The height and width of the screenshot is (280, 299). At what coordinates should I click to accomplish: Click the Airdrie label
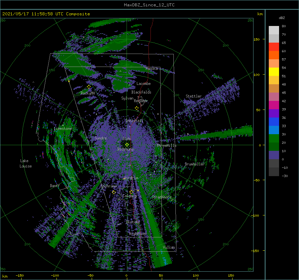pyautogui.click(x=131, y=178)
